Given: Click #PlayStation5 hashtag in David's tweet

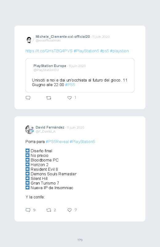Looking at the screenshot, I should point(82,141).
